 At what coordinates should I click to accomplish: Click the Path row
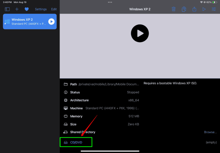point(101,84)
